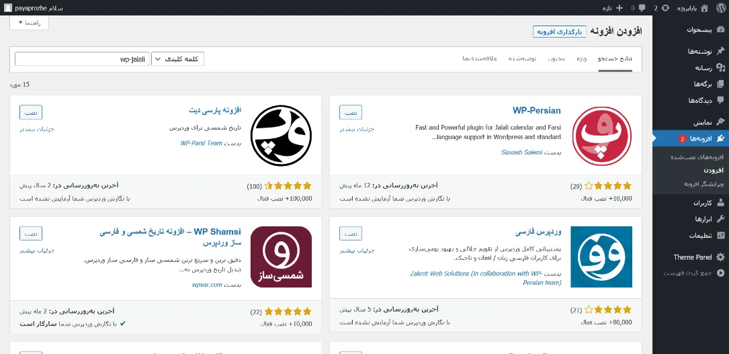
Task: Click وردپرس فارسی star rating (21)
Action: tap(609, 310)
